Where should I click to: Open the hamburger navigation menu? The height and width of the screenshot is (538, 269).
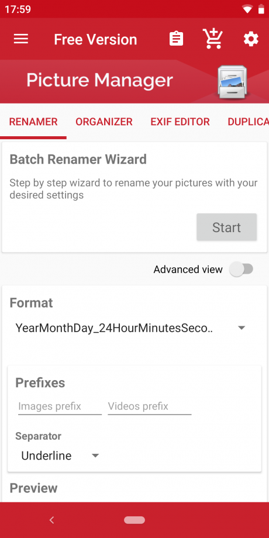[21, 39]
